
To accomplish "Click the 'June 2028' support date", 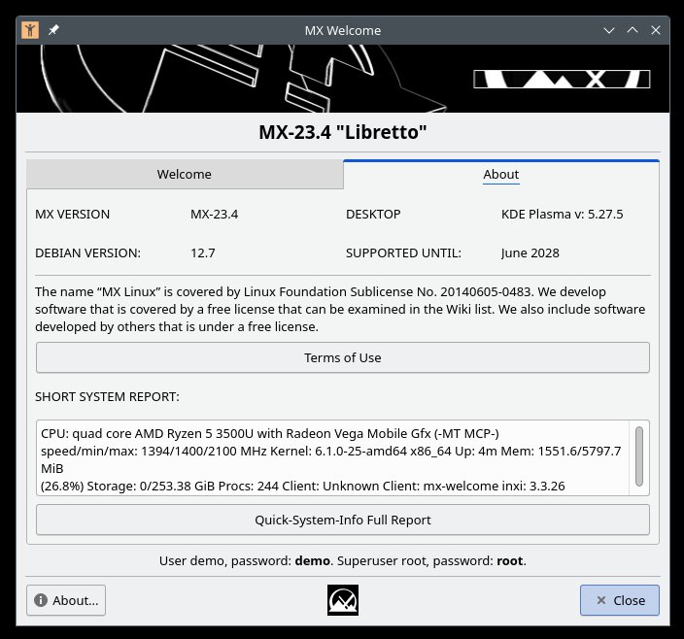I will click(x=530, y=252).
